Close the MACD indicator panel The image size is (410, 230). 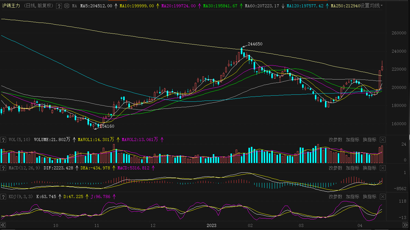[x=383, y=168]
